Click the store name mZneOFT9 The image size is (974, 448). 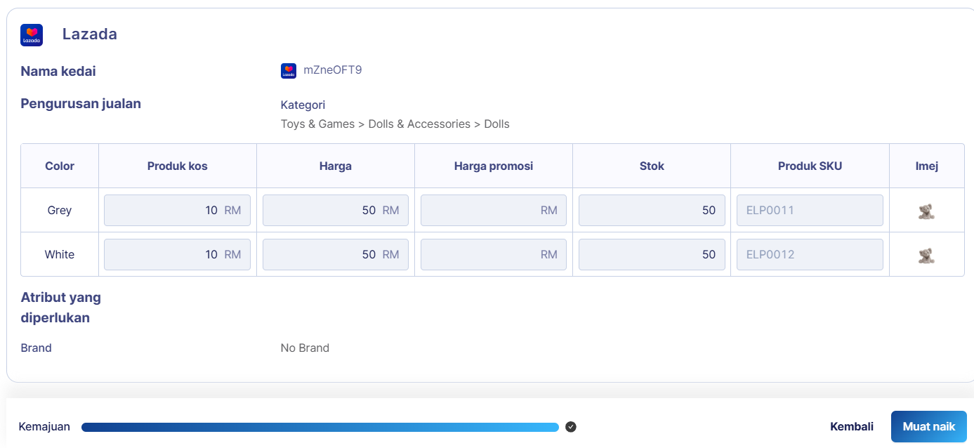332,70
